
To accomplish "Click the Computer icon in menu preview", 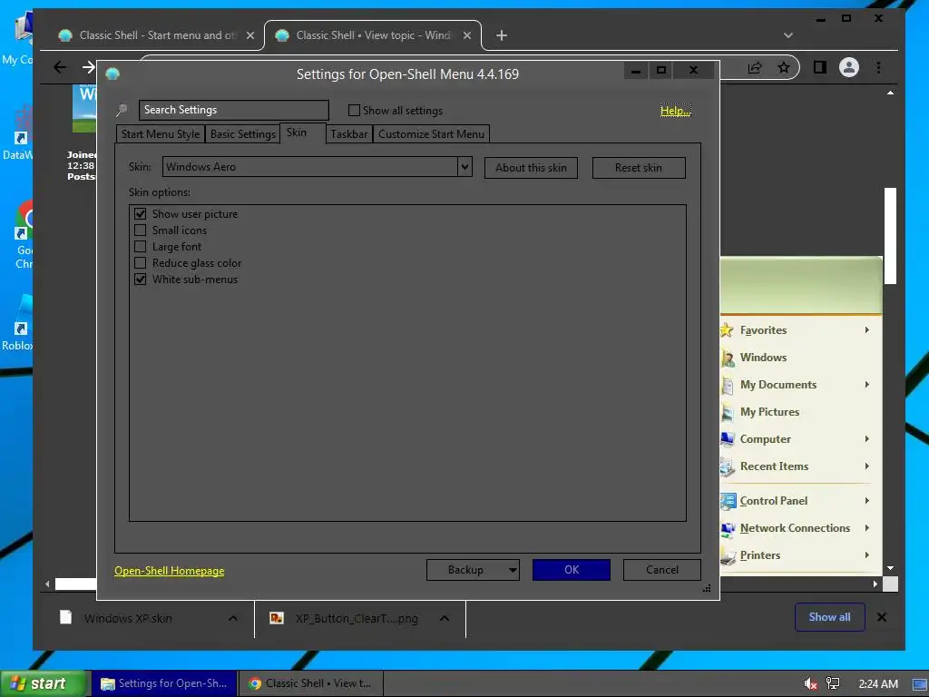I will coord(729,440).
